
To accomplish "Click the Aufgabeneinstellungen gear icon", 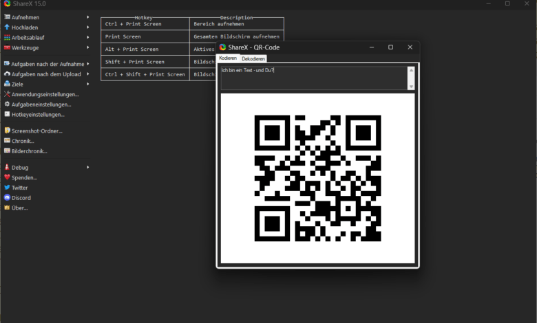I will tap(7, 104).
